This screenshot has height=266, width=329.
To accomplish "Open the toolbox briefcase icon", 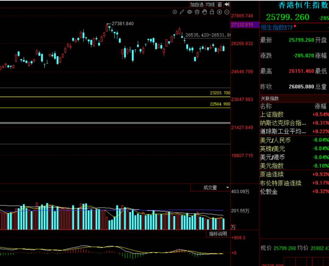I will pyautogui.click(x=197, y=12).
